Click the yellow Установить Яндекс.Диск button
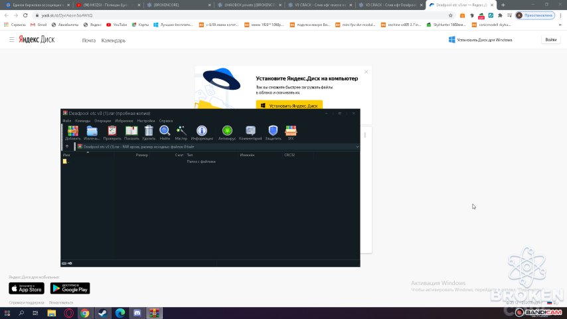This screenshot has width=567, height=319. point(289,106)
